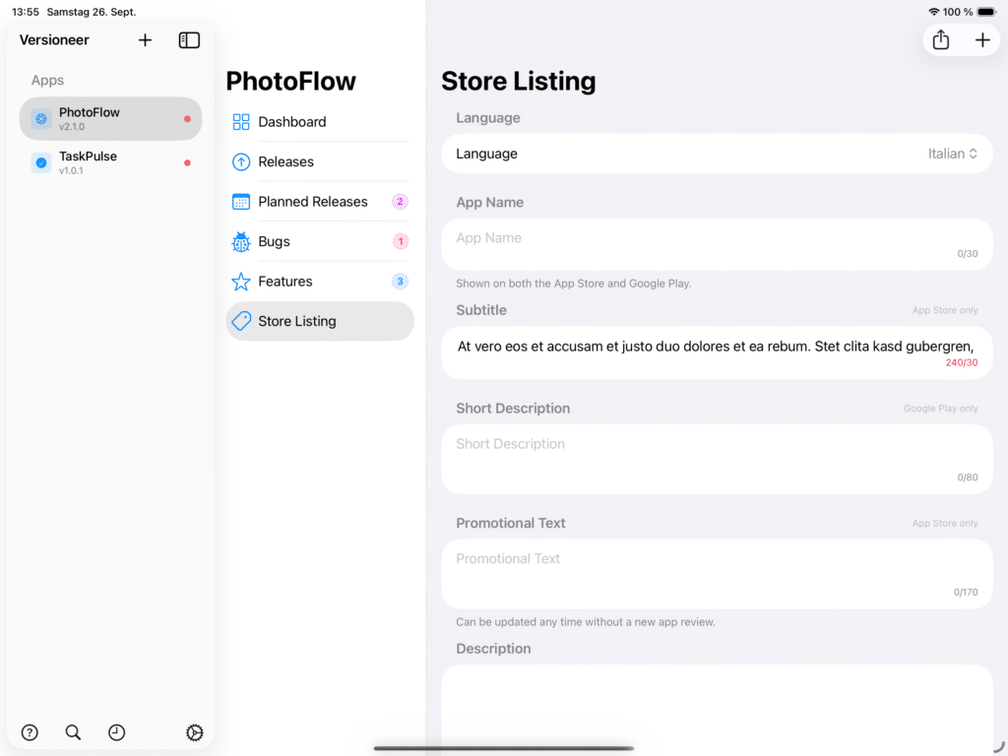
Task: Open the help question mark icon
Action: 30,732
